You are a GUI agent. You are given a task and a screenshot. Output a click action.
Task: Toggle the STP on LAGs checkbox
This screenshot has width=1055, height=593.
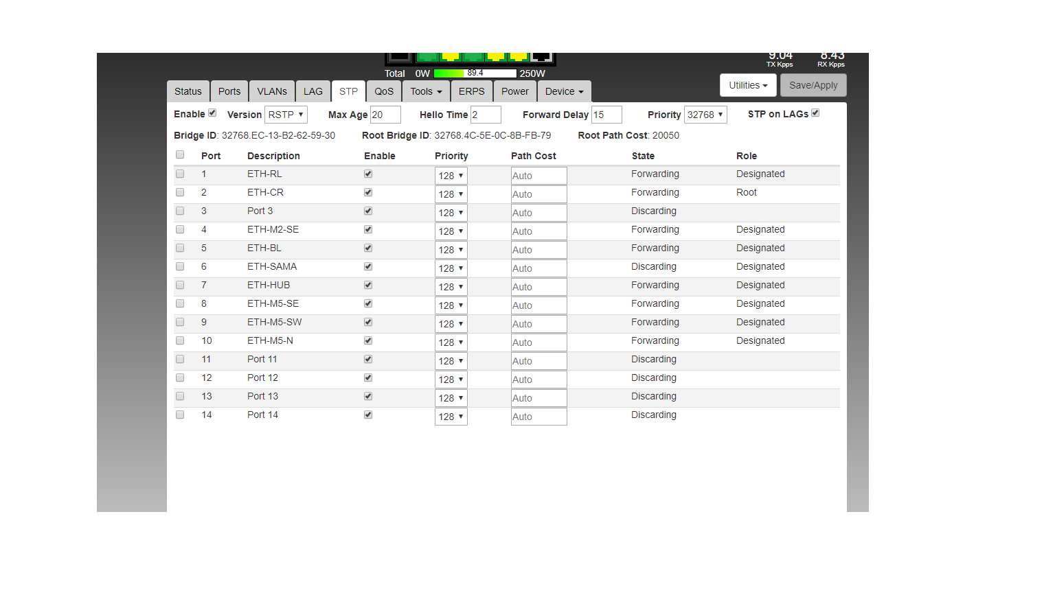coord(815,113)
